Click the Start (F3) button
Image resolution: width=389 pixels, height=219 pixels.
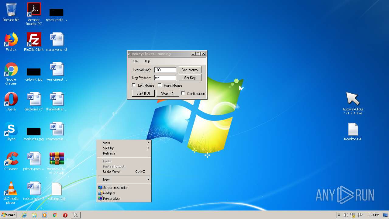[x=143, y=93]
